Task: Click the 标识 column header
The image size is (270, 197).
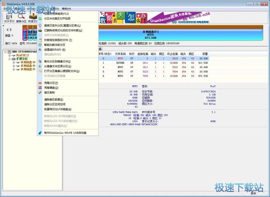Action: pyautogui.click(x=132, y=54)
